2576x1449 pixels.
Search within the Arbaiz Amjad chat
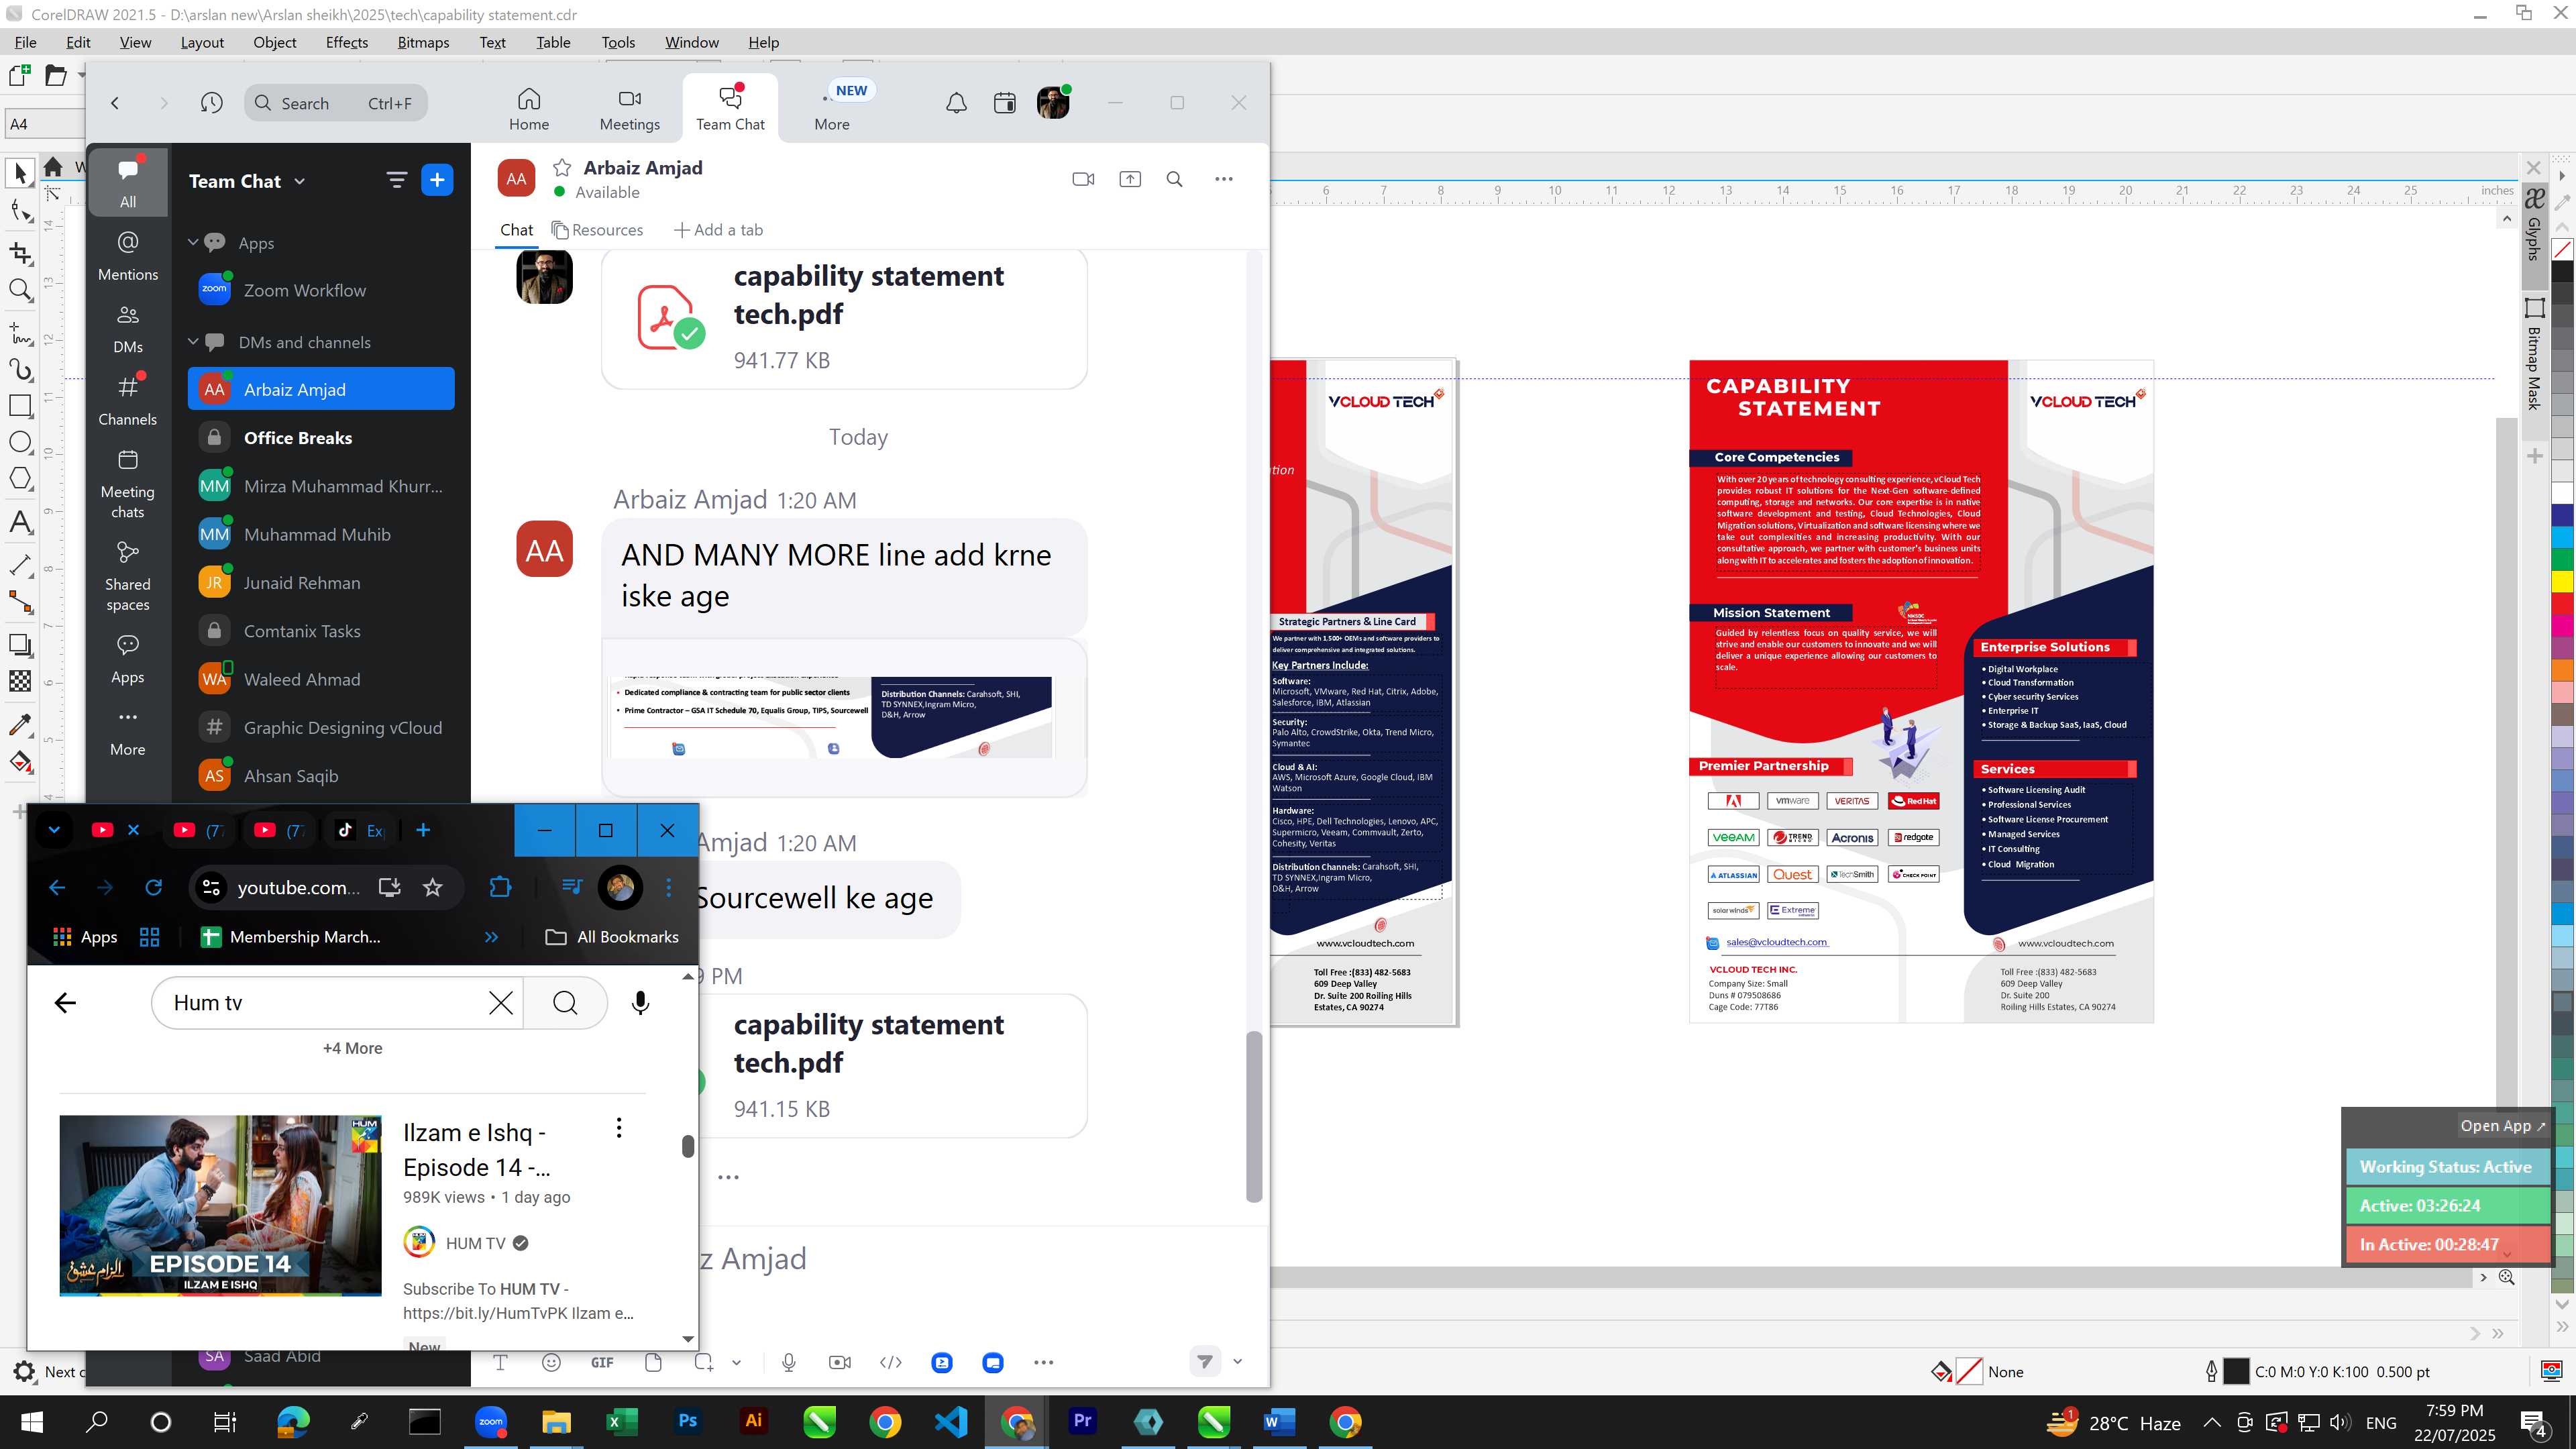point(1175,179)
